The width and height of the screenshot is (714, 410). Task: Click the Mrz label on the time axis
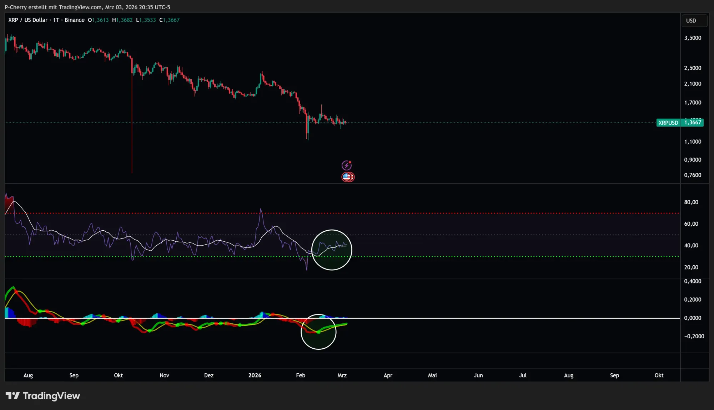[x=342, y=375]
